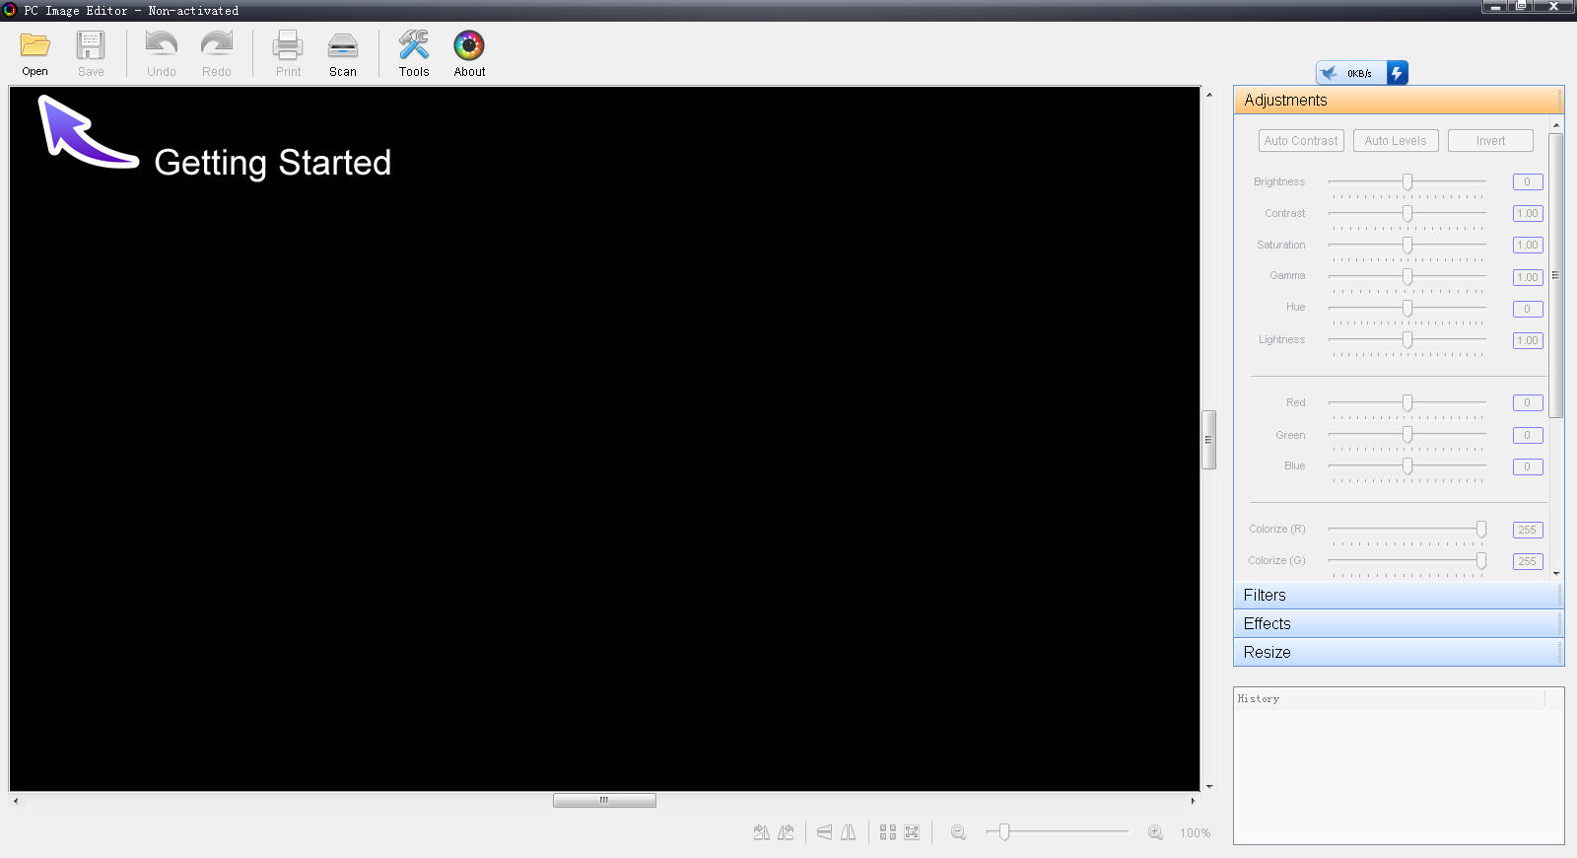Click the Red channel slider handle

[x=1407, y=402]
